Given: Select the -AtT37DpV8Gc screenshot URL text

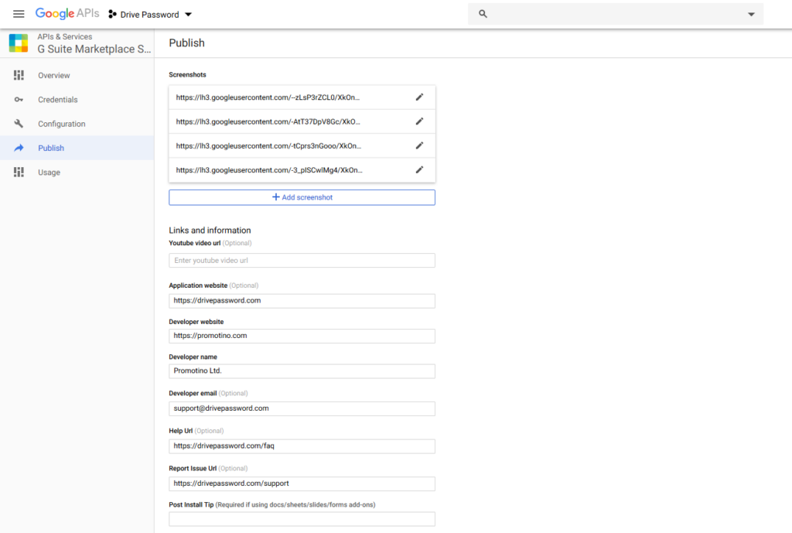Looking at the screenshot, I should pos(268,121).
